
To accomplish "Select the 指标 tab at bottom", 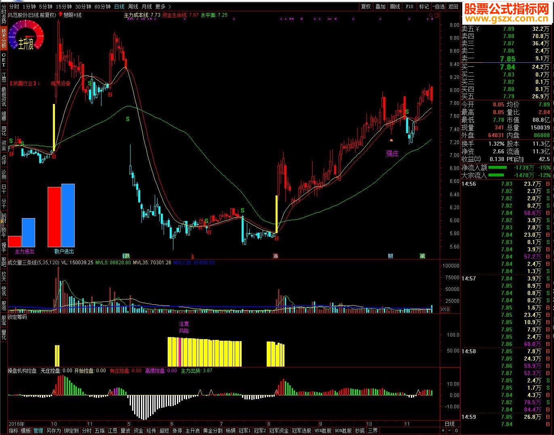I will point(14,431).
